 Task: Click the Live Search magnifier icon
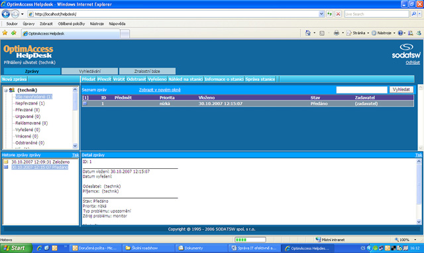(x=413, y=14)
